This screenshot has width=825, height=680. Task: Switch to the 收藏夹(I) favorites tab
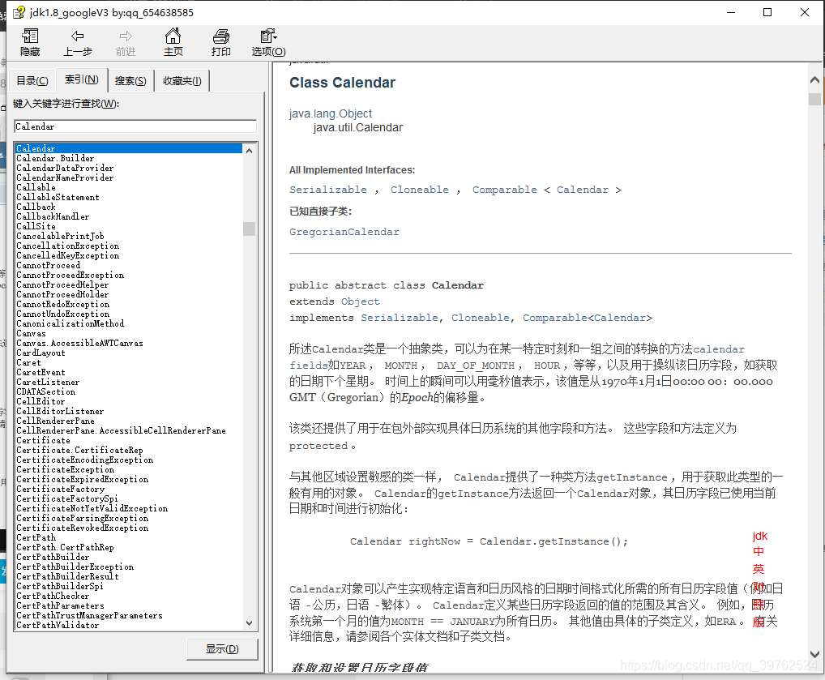[182, 81]
